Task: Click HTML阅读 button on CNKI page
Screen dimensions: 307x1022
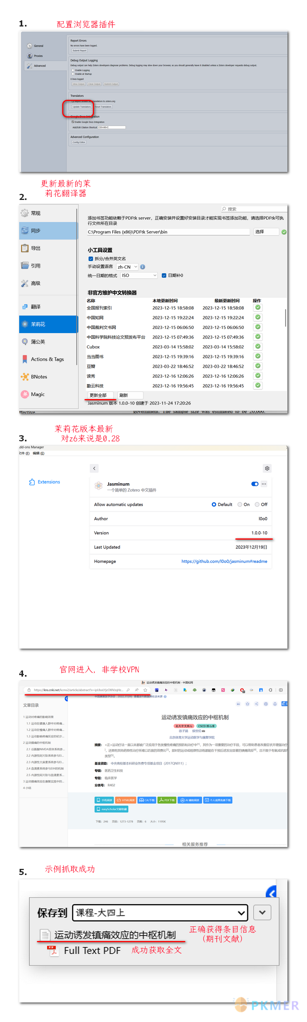Action: pos(125,800)
